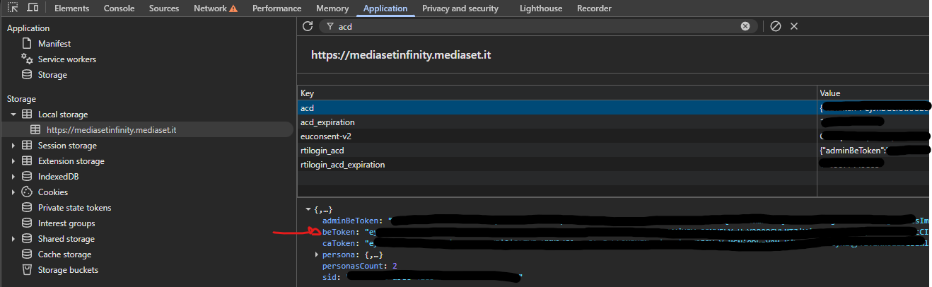This screenshot has height=287, width=932.
Task: Expand the persona object in preview
Action: [x=316, y=254]
